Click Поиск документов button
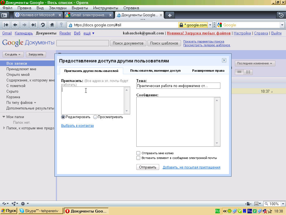This screenshot has height=215, width=286. point(128,43)
